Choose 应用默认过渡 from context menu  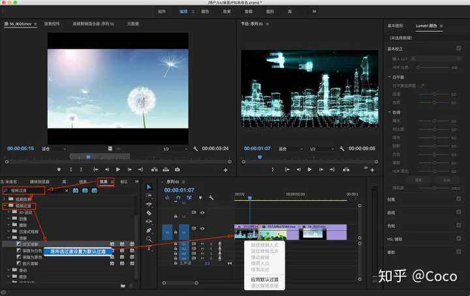pyautogui.click(x=263, y=278)
